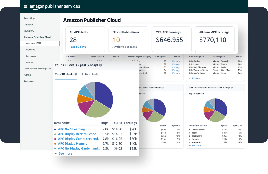Click Package link for 30-signal category
Viewport: 268px width, 174px height.
tap(176, 61)
